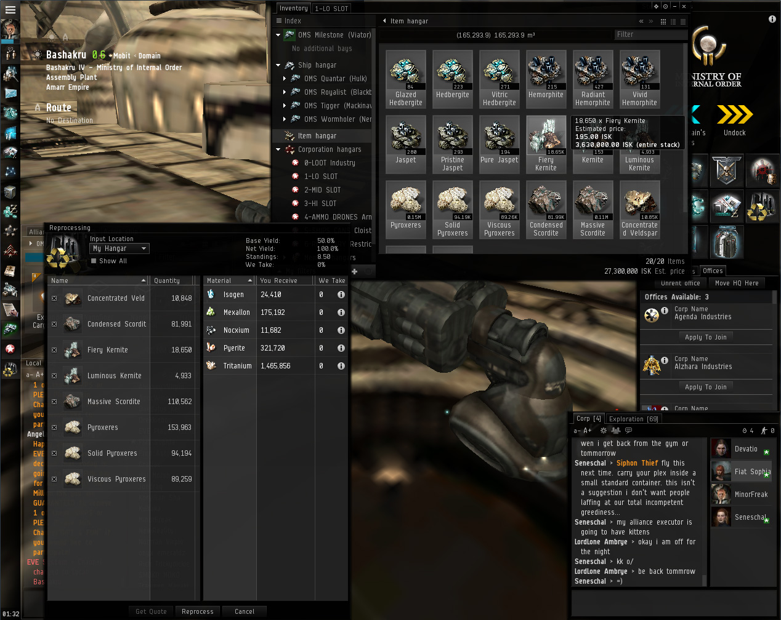Image resolution: width=781 pixels, height=620 pixels.
Task: Open chat channel settings gear icon
Action: 604,431
